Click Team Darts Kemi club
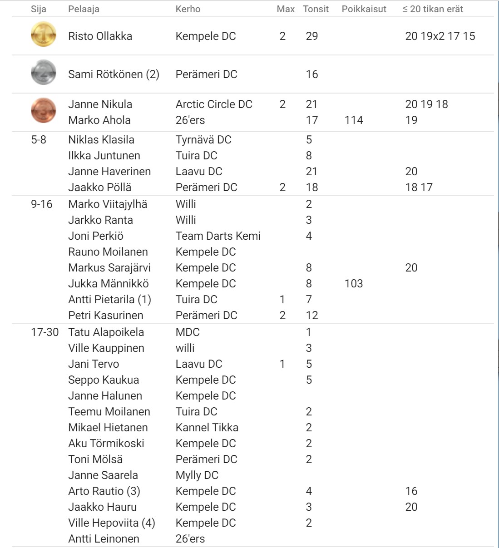The width and height of the screenshot is (499, 548). (218, 236)
